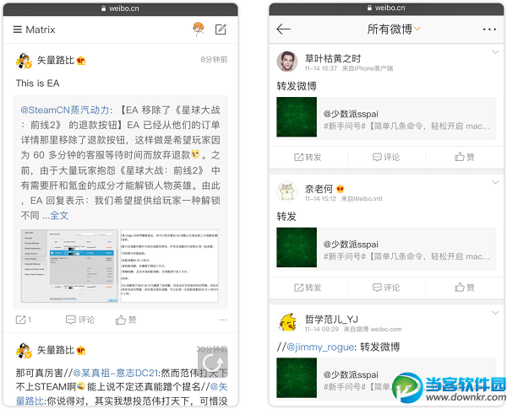Like 草叶枯黄之时's post via 赞
The width and height of the screenshot is (507, 409).
tap(464, 157)
